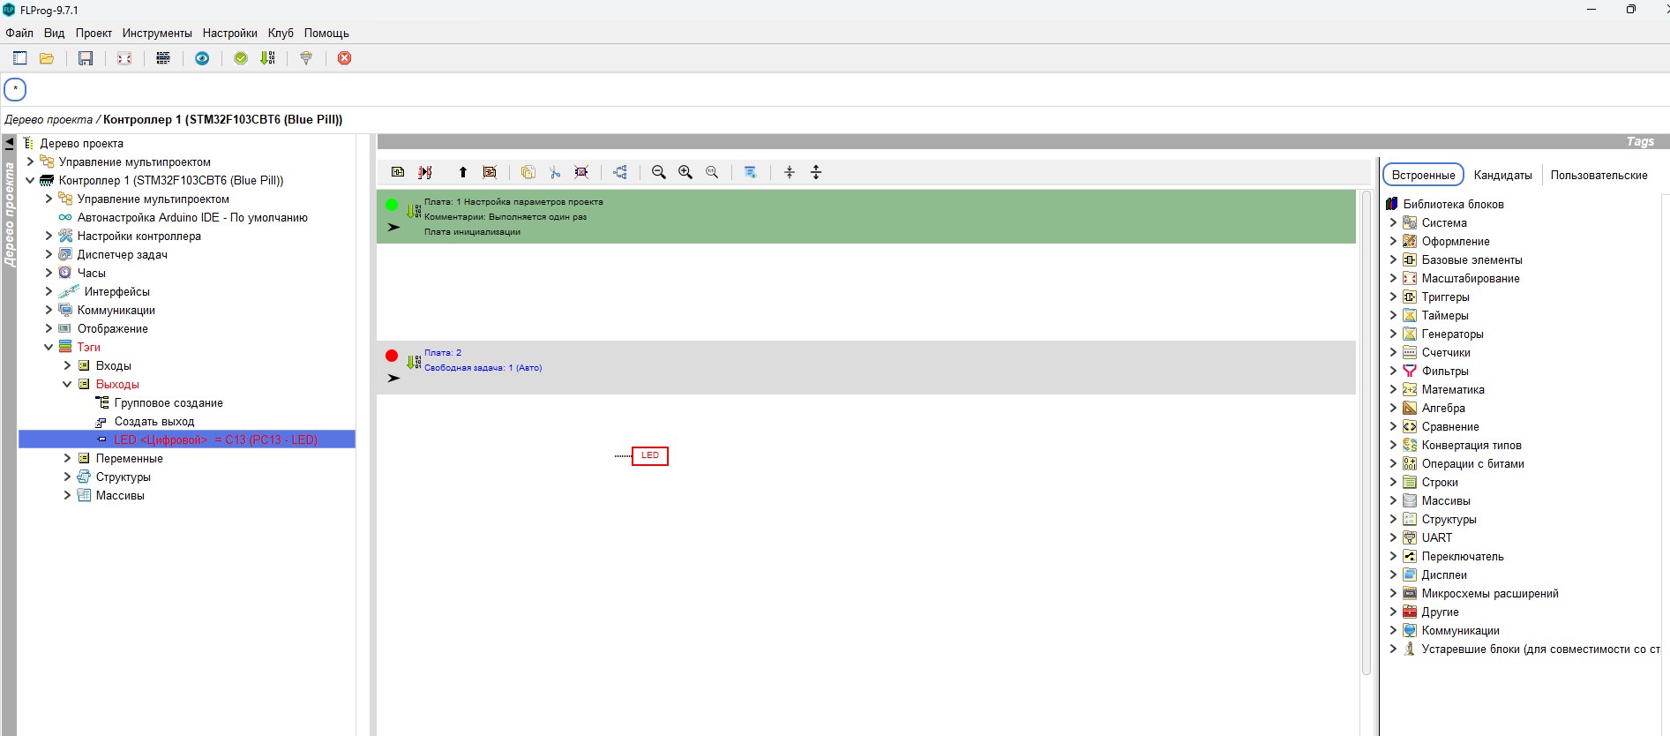Click the red X stop icon in the main toolbar
The width and height of the screenshot is (1670, 736).
(345, 58)
